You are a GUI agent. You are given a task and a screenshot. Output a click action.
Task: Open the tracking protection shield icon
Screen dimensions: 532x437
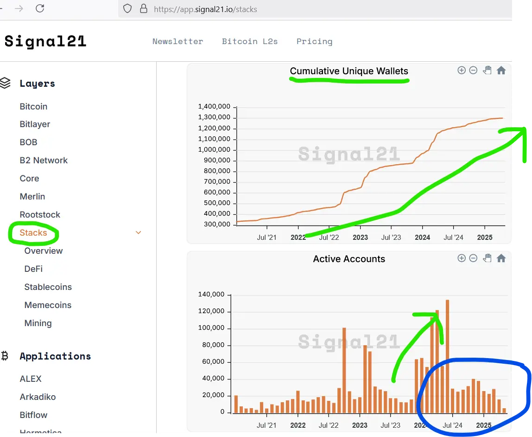[127, 8]
